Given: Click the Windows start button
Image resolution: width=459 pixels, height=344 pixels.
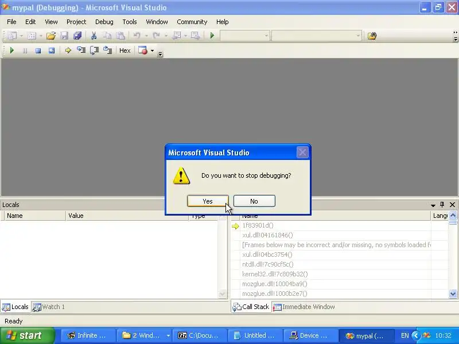Looking at the screenshot, I should pyautogui.click(x=27, y=335).
